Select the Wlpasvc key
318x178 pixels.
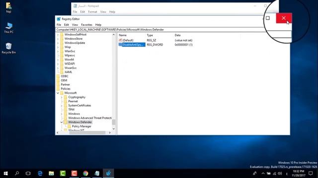tap(70, 55)
